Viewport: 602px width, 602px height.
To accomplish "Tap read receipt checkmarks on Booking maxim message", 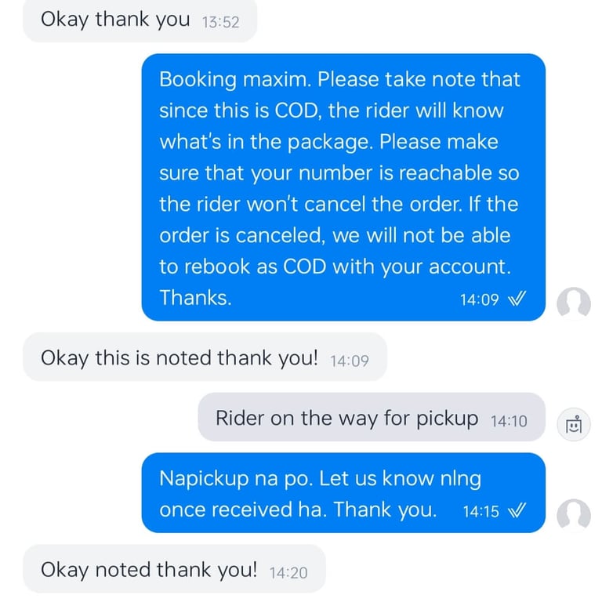I will pos(517,299).
